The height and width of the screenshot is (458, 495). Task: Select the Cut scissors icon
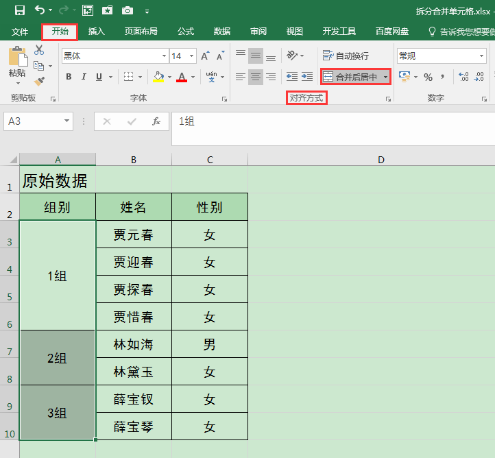39,50
